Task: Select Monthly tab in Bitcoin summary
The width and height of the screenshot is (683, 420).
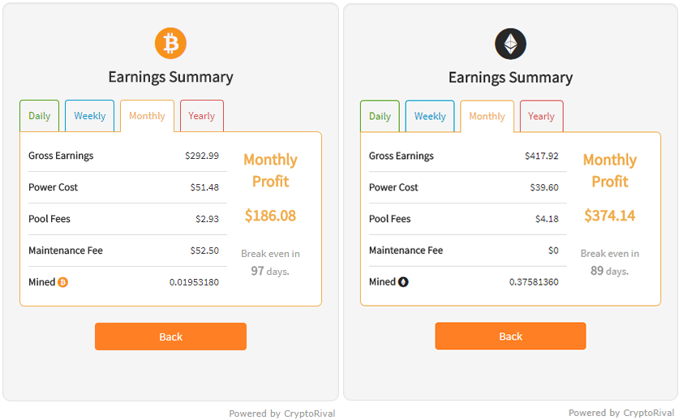Action: coord(148,116)
